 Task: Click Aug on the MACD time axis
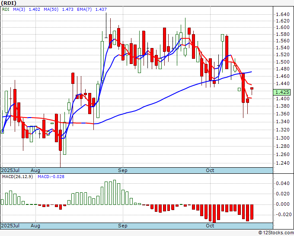coord(35,226)
